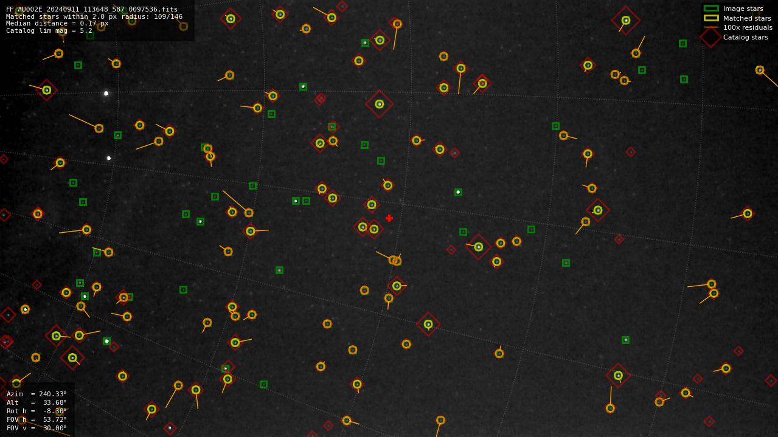This screenshot has height=437, width=778.
Task: Click the red cross center marker
Action: point(389,218)
